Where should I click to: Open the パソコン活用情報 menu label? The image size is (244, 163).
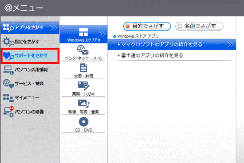coord(31,70)
